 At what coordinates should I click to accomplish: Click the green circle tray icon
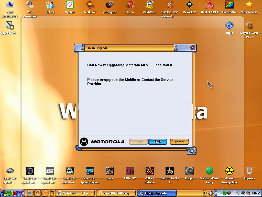(225, 193)
